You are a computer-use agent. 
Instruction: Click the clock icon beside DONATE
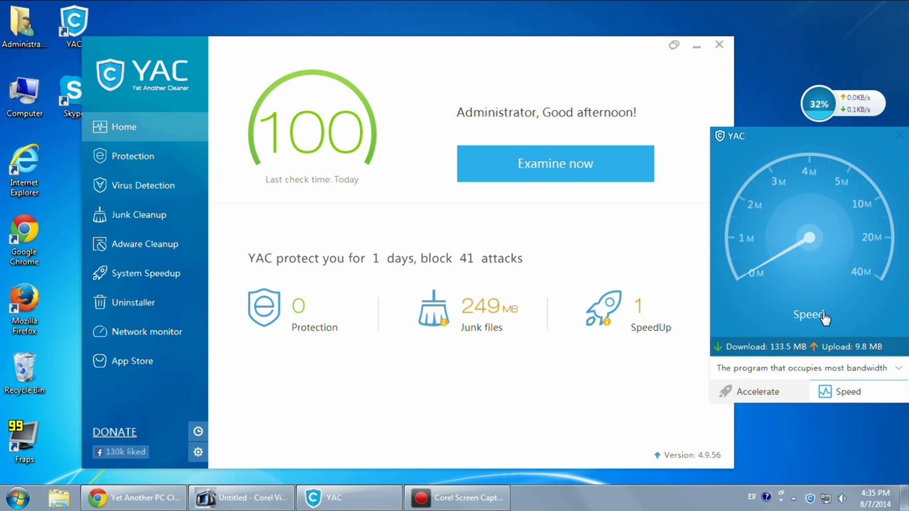tap(198, 431)
